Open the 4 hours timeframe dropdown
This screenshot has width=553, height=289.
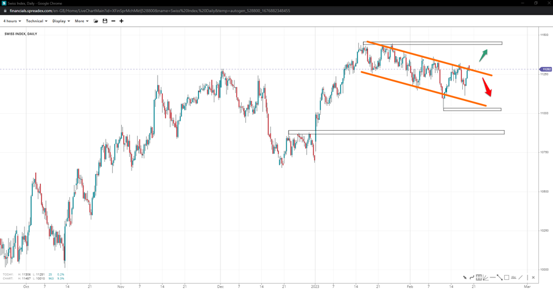pos(12,21)
